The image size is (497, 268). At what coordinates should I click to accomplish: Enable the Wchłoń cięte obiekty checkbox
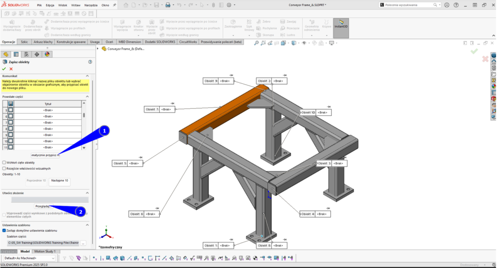coord(4,162)
